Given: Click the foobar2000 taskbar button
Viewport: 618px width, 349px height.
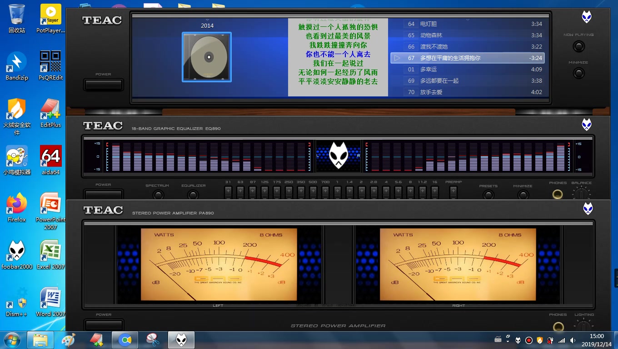Looking at the screenshot, I should [181, 340].
